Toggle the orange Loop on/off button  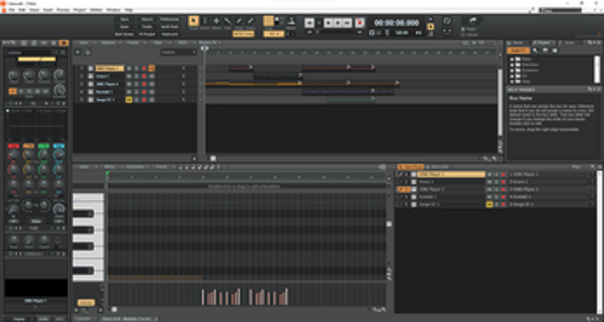coord(430,26)
